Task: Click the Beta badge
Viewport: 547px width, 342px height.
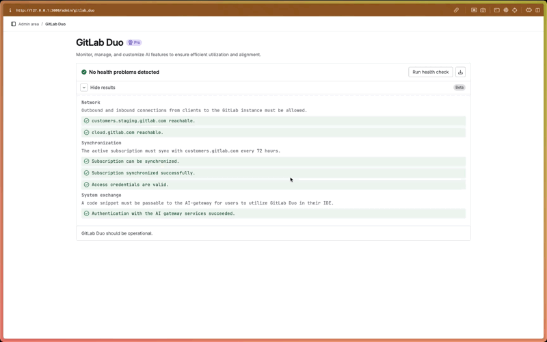Action: [459, 88]
